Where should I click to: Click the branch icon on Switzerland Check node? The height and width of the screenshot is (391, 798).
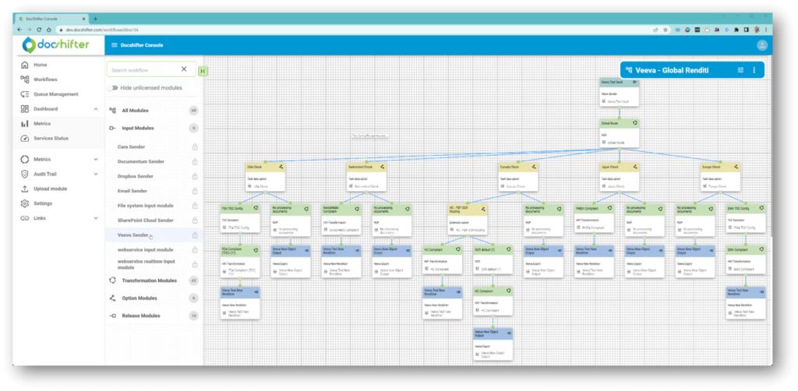(382, 167)
